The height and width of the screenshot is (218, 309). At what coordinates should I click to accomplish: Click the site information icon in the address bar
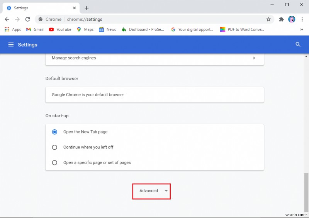pos(41,19)
